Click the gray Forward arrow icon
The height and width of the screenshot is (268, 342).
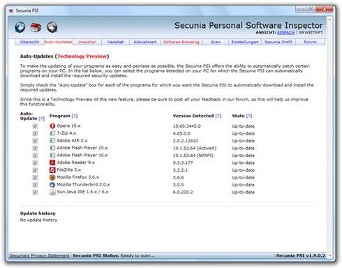(x=52, y=27)
